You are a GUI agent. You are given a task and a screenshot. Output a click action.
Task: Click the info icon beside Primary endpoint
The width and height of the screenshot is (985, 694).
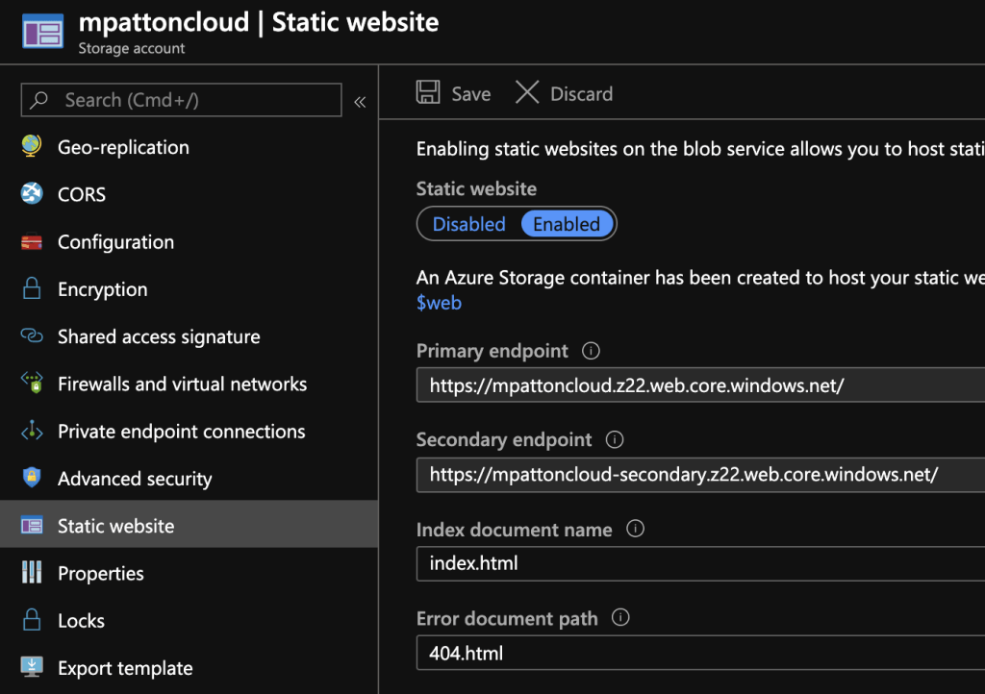(592, 351)
